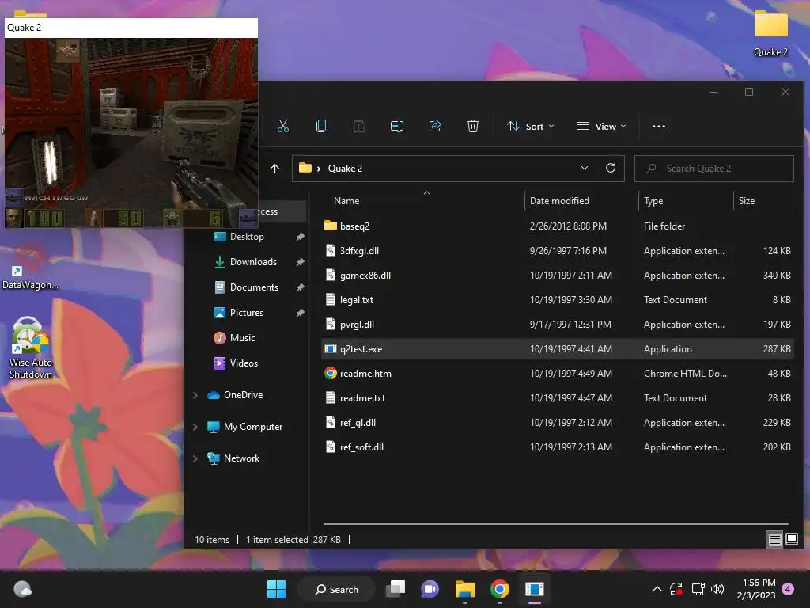The image size is (810, 608).
Task: Click the Quake 2 breadcrumb chevron
Action: pyautogui.click(x=319, y=169)
